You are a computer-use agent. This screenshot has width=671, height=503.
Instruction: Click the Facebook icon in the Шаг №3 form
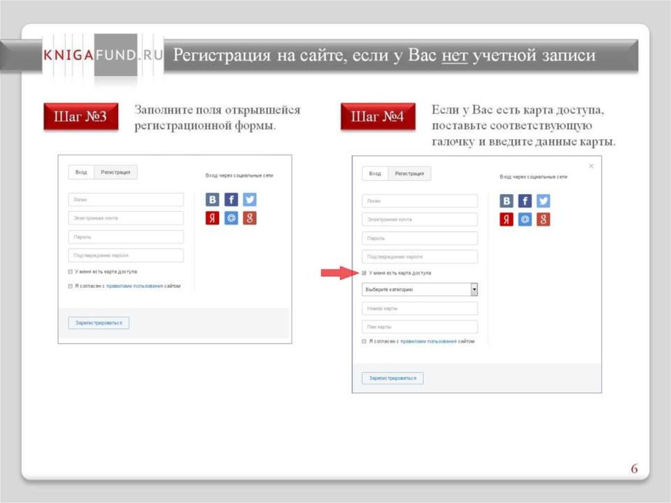[x=231, y=199]
